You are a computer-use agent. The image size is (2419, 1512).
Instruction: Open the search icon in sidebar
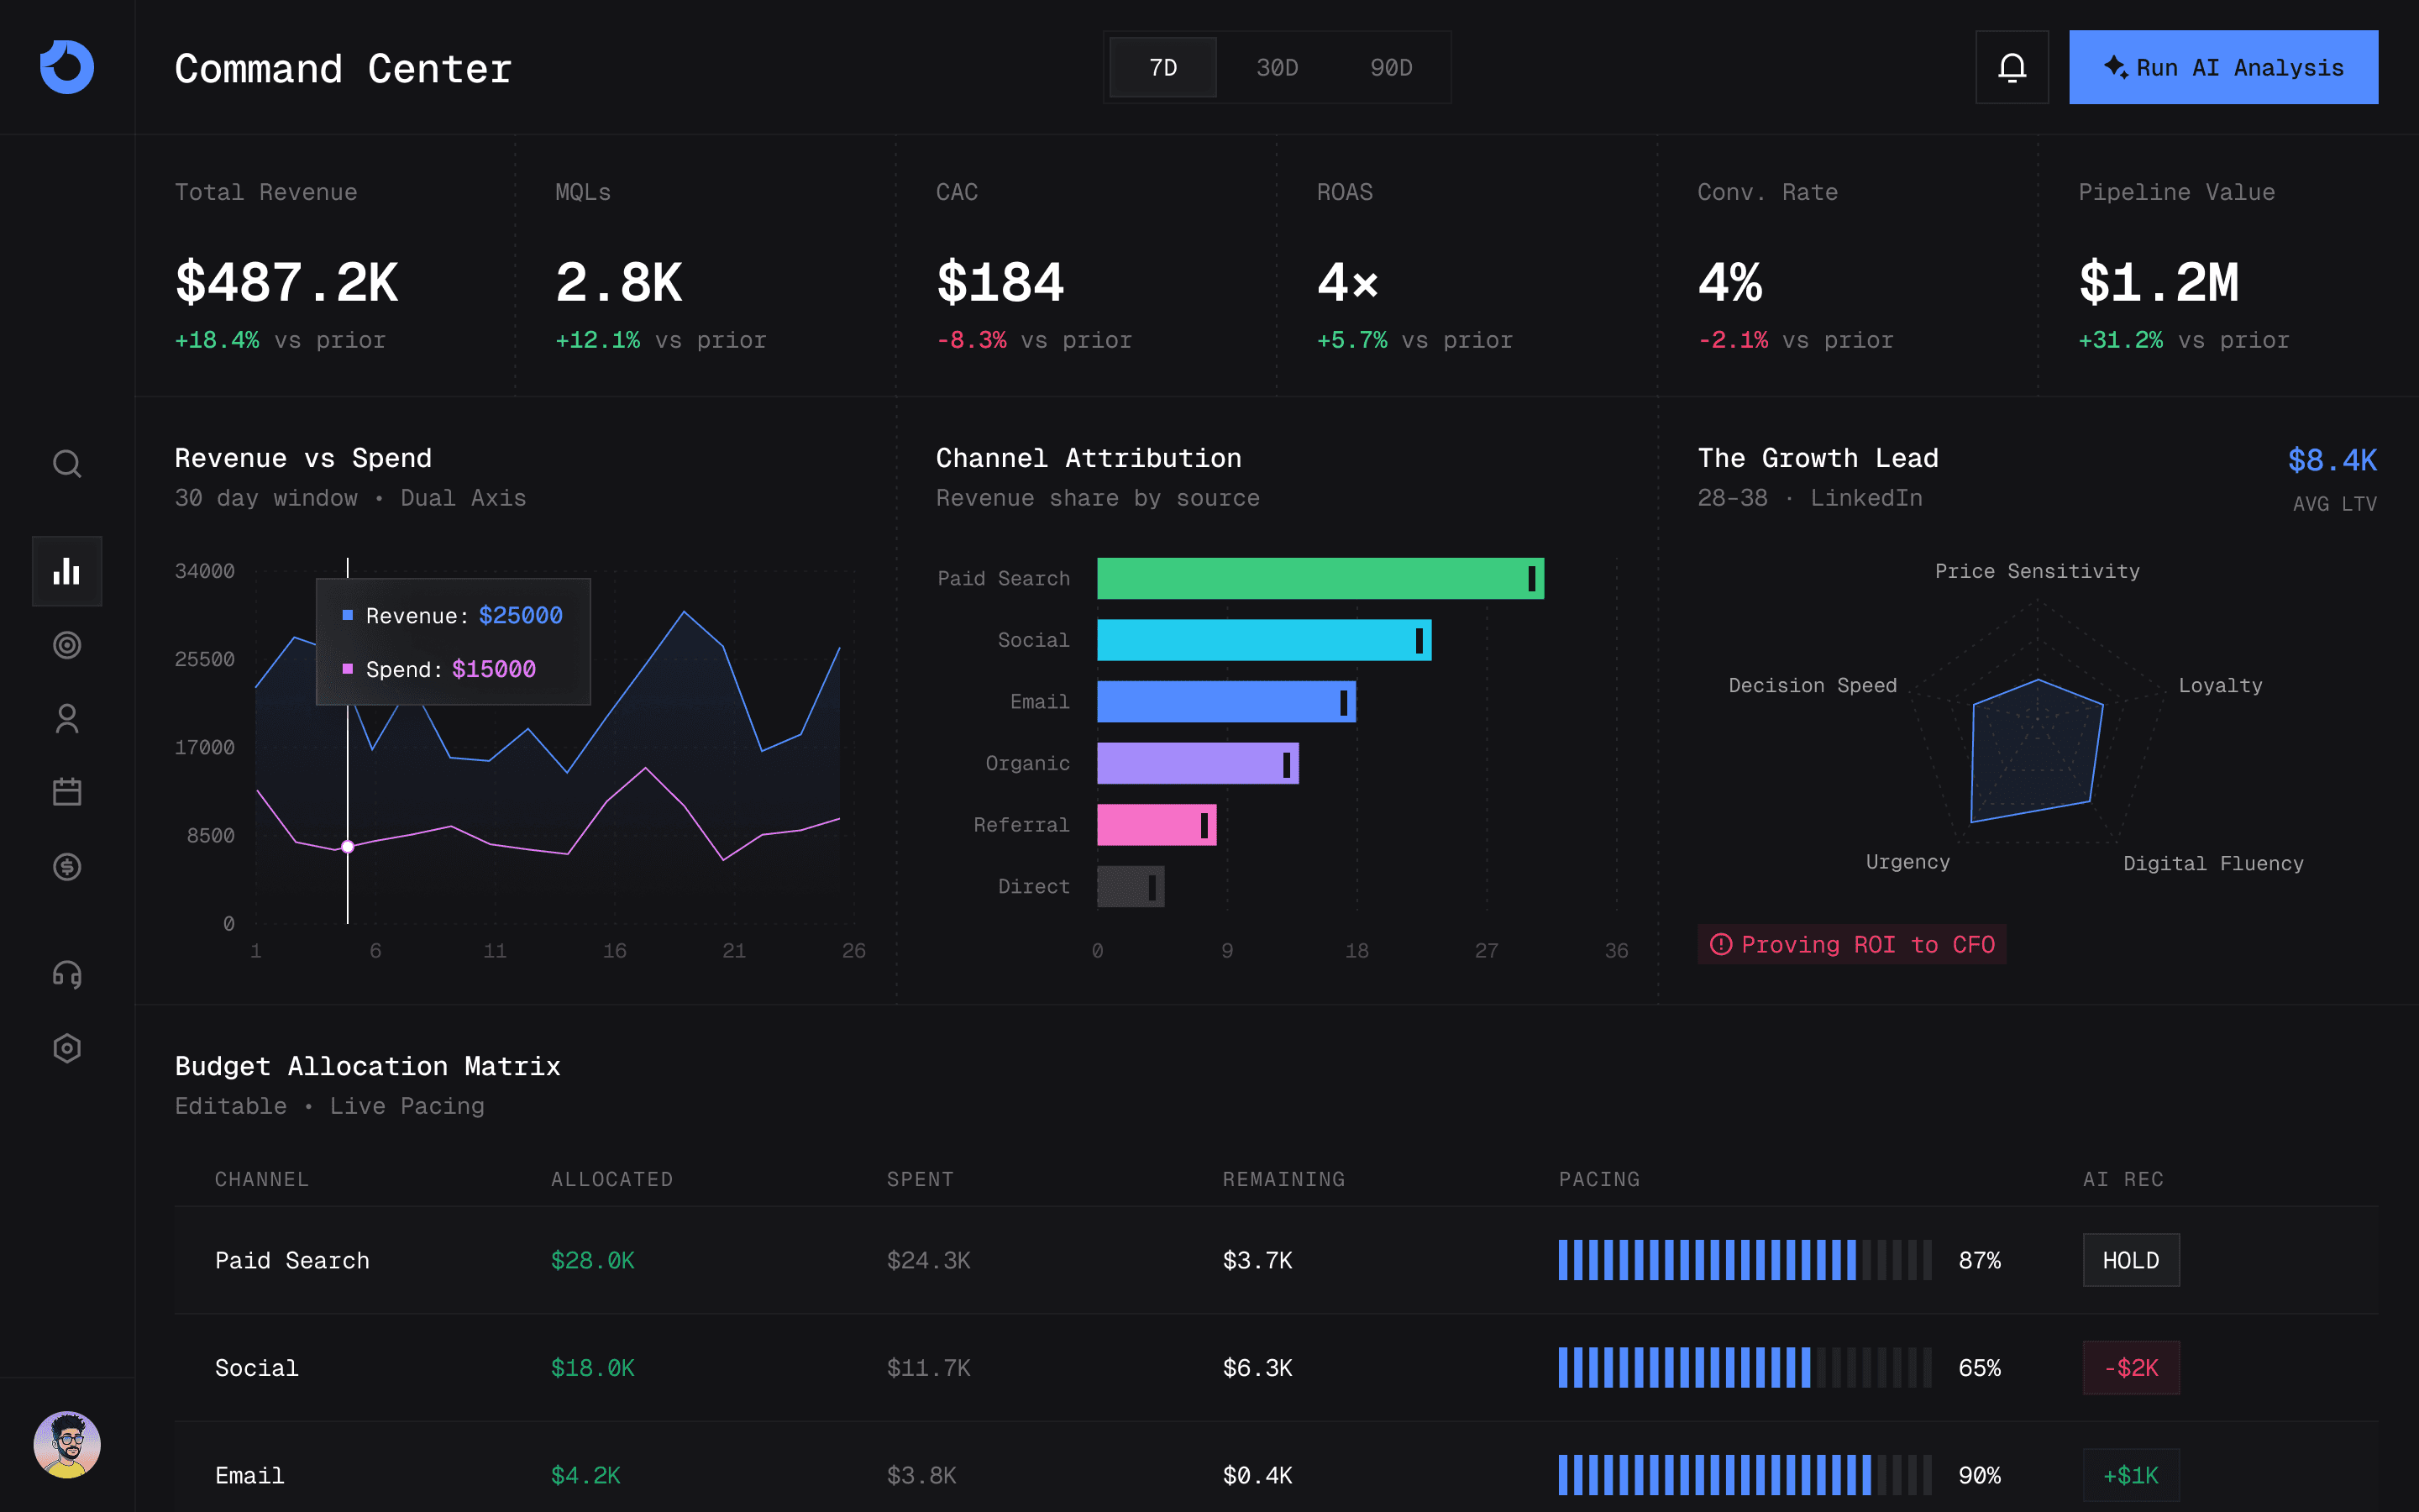coord(67,464)
